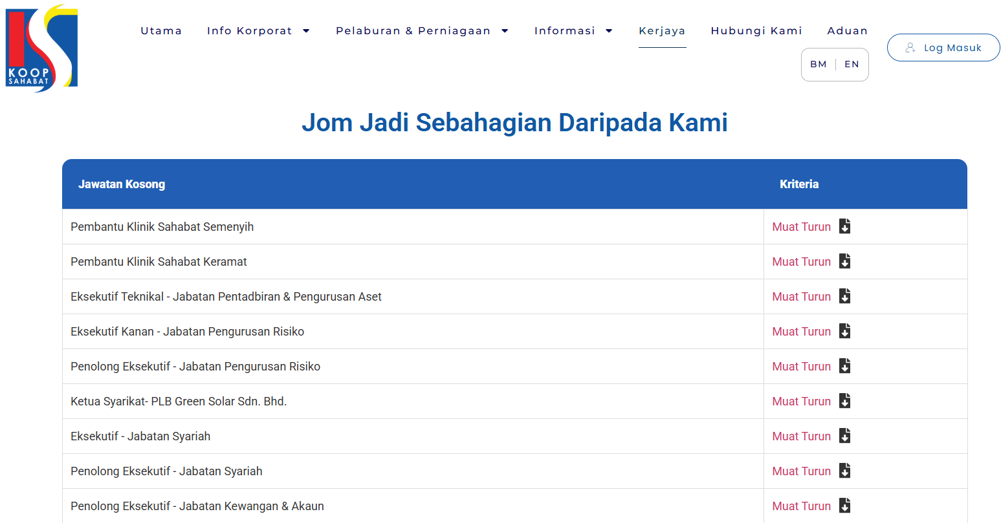
Task: Switch language to BM
Action: (x=819, y=64)
